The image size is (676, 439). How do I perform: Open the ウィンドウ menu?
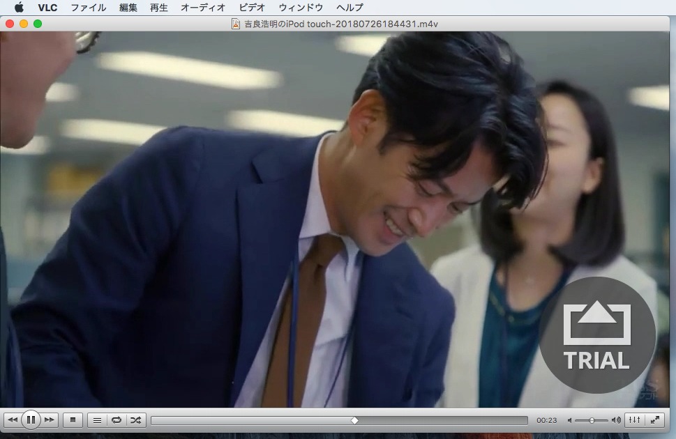point(301,8)
